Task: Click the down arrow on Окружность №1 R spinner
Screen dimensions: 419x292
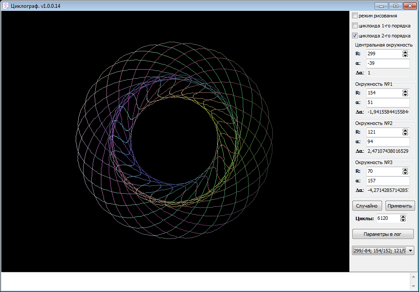Action: [x=405, y=95]
